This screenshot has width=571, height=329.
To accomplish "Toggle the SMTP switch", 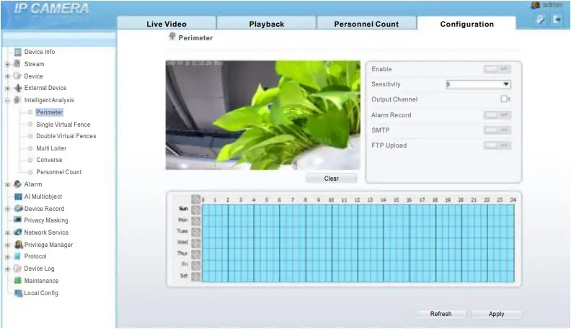I will click(497, 130).
